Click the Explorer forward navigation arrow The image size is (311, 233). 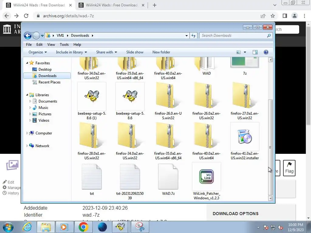click(36, 36)
